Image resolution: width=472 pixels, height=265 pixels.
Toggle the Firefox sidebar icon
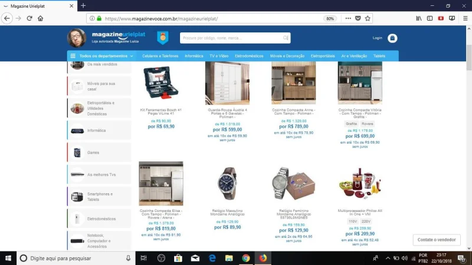pyautogui.click(x=430, y=18)
